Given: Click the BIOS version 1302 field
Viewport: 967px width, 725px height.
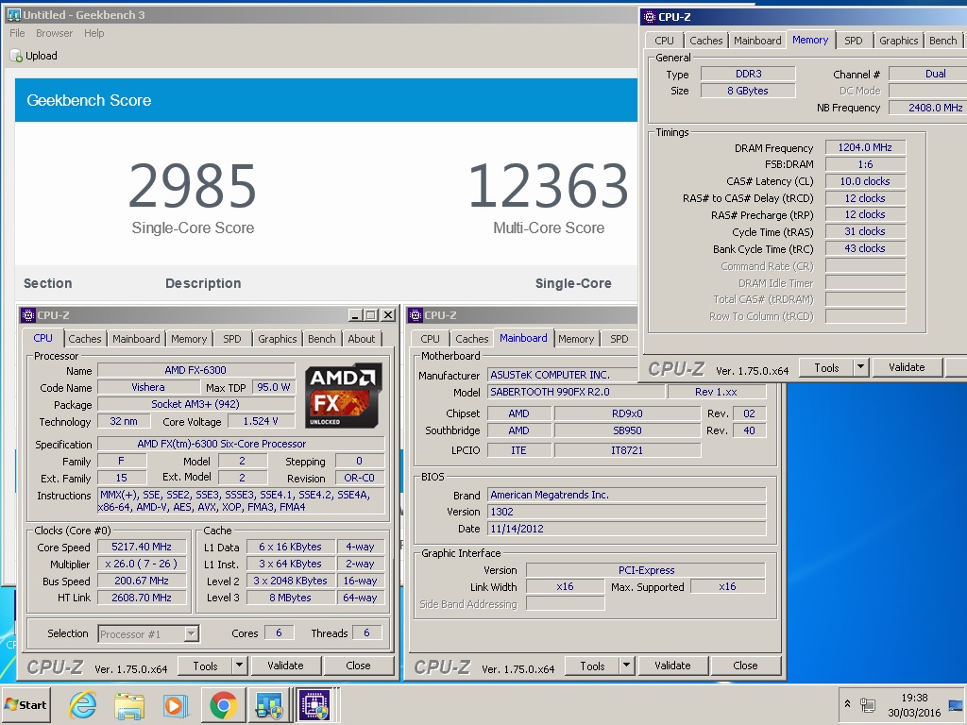Looking at the screenshot, I should [x=627, y=512].
